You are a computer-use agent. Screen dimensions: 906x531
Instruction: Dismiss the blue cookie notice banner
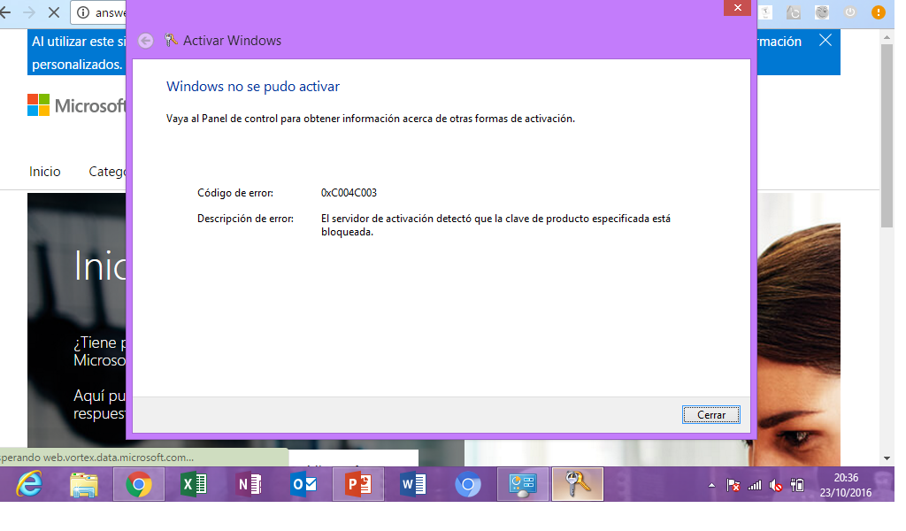pyautogui.click(x=825, y=41)
